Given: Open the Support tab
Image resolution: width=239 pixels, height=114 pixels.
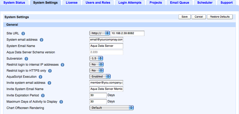Looking at the screenshot, I should pos(227,3).
